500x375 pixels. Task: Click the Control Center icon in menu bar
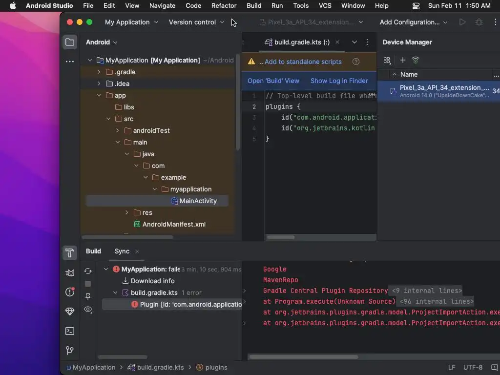tap(416, 6)
